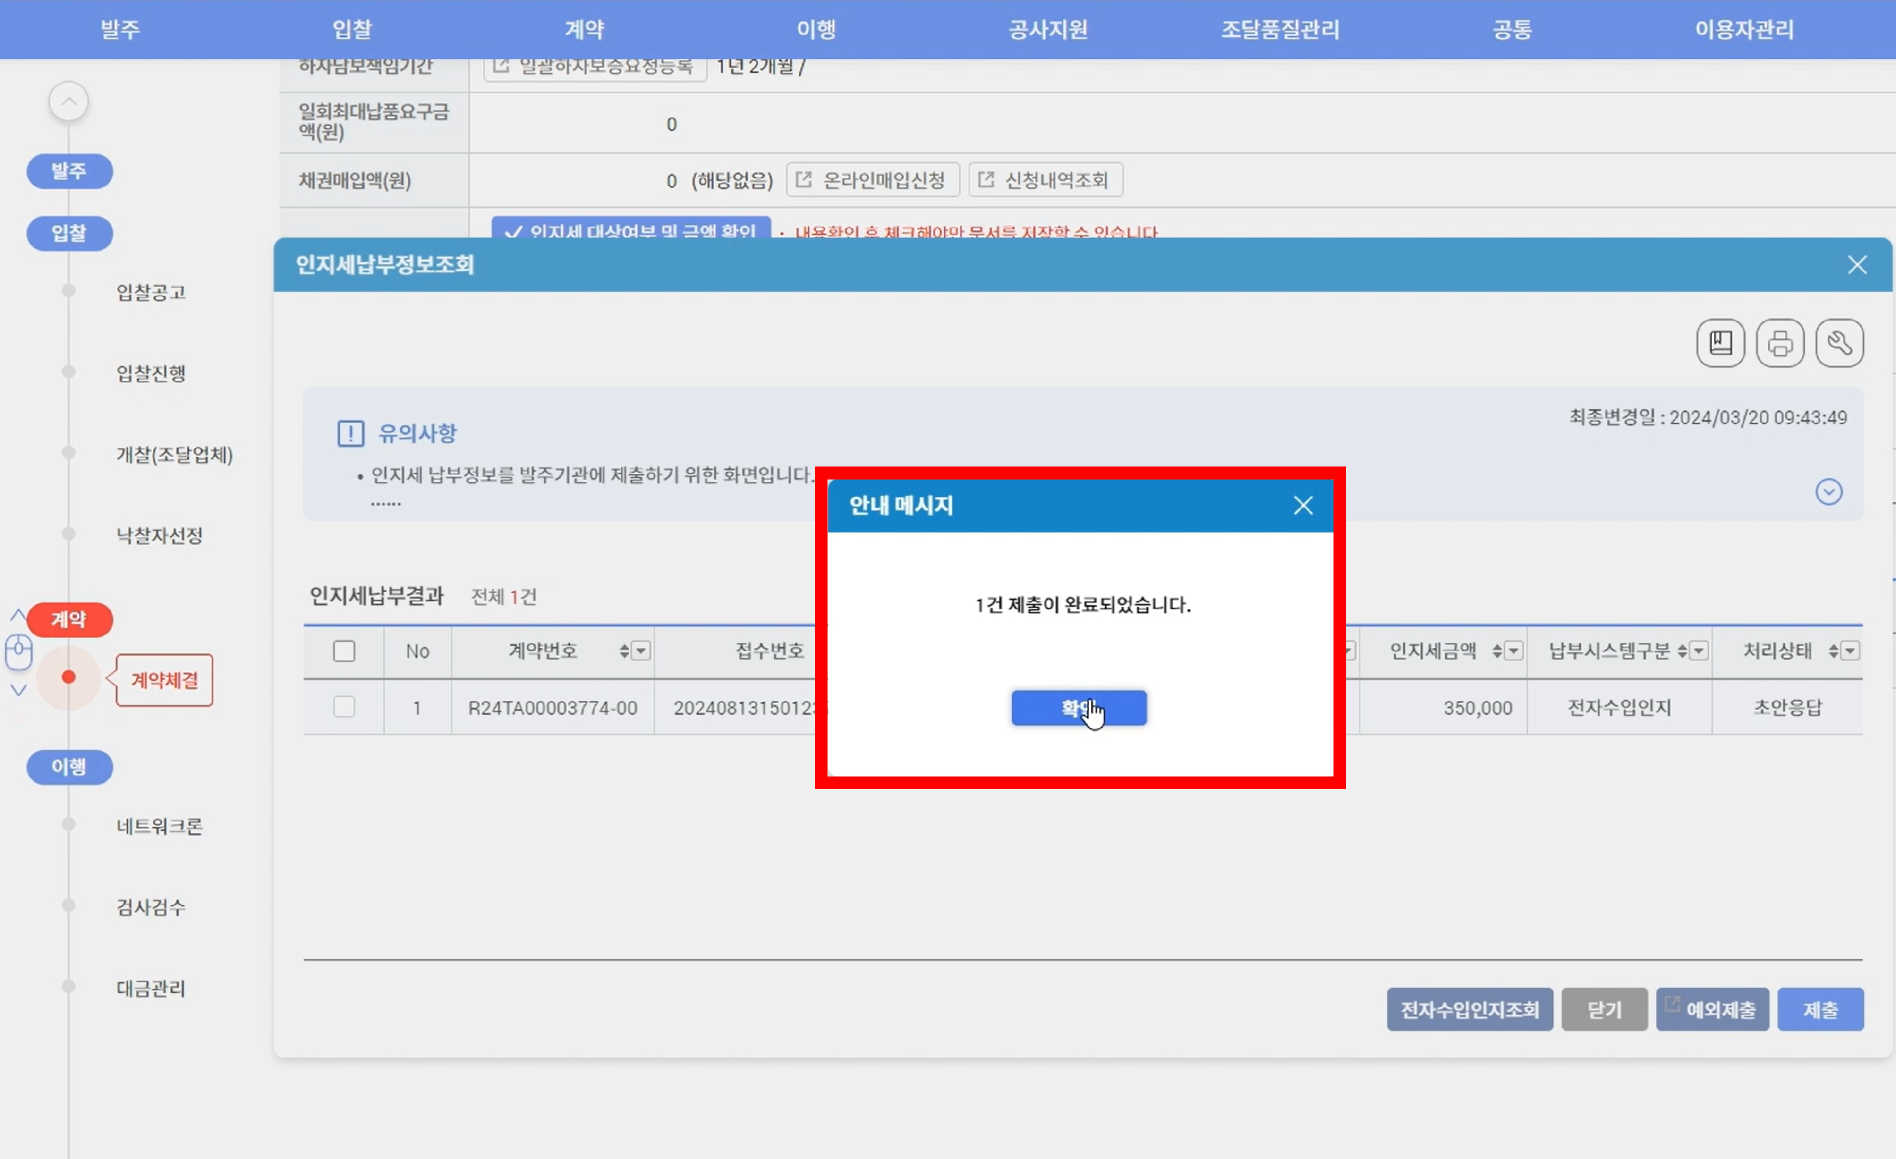Click the 신청내역조회 button
This screenshot has height=1159, width=1896.
pyautogui.click(x=1045, y=180)
